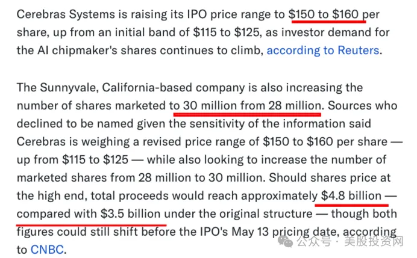Click 'Cerebras is weighing a revised price range'

tap(138, 142)
